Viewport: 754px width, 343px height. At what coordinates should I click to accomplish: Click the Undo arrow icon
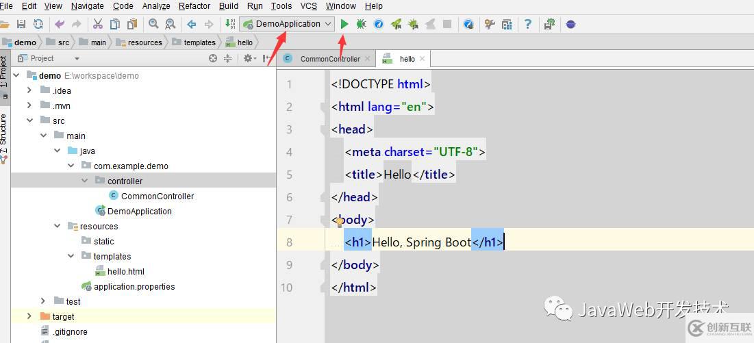click(x=60, y=24)
